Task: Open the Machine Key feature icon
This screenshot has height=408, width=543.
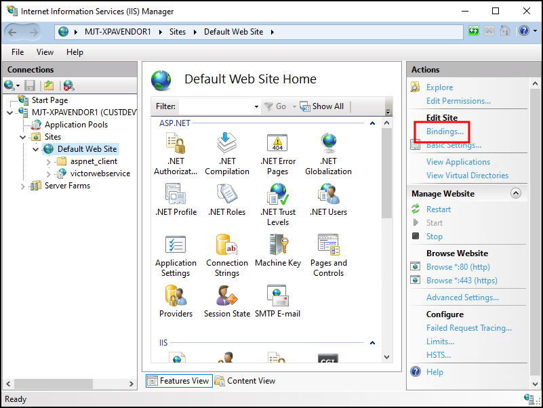Action: point(278,245)
